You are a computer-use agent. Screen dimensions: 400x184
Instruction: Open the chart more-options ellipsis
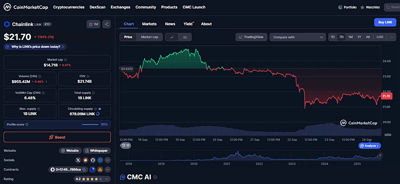tap(392, 37)
